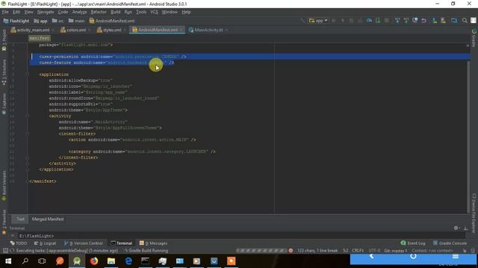Image resolution: width=478 pixels, height=268 pixels.
Task: Click the Search Everywhere magnifier icon
Action: pyautogui.click(x=465, y=21)
